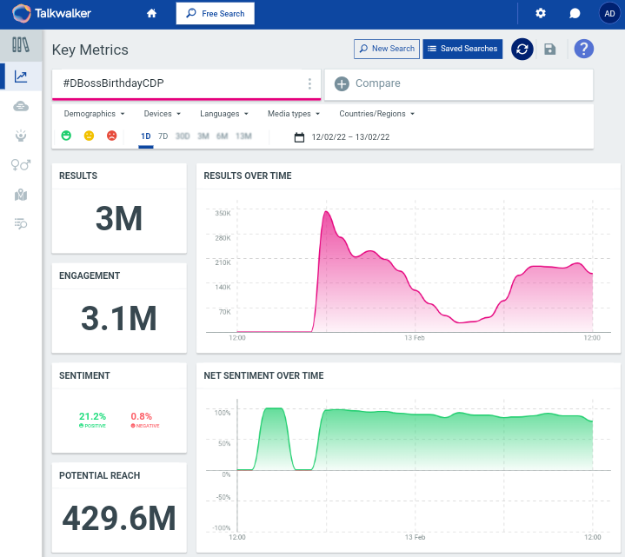Open Saved Searches
The width and height of the screenshot is (625, 557).
pos(462,49)
